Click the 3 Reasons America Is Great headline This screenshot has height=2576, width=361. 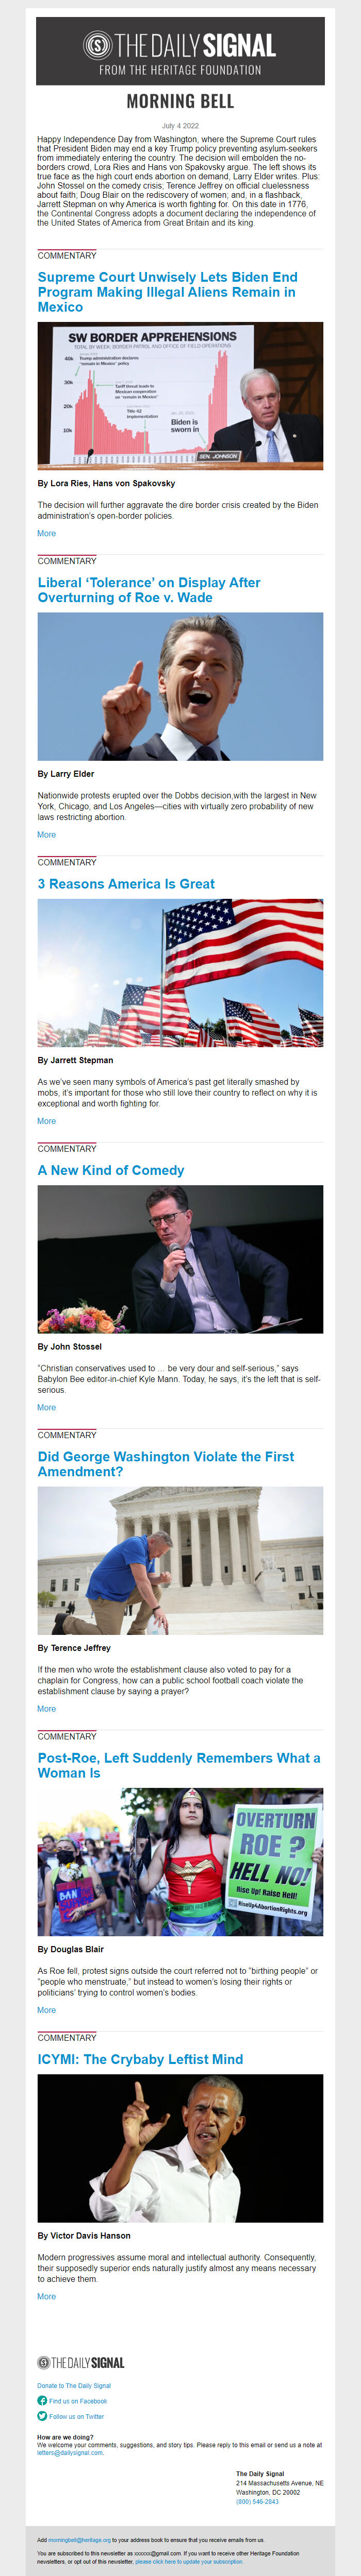[x=126, y=884]
